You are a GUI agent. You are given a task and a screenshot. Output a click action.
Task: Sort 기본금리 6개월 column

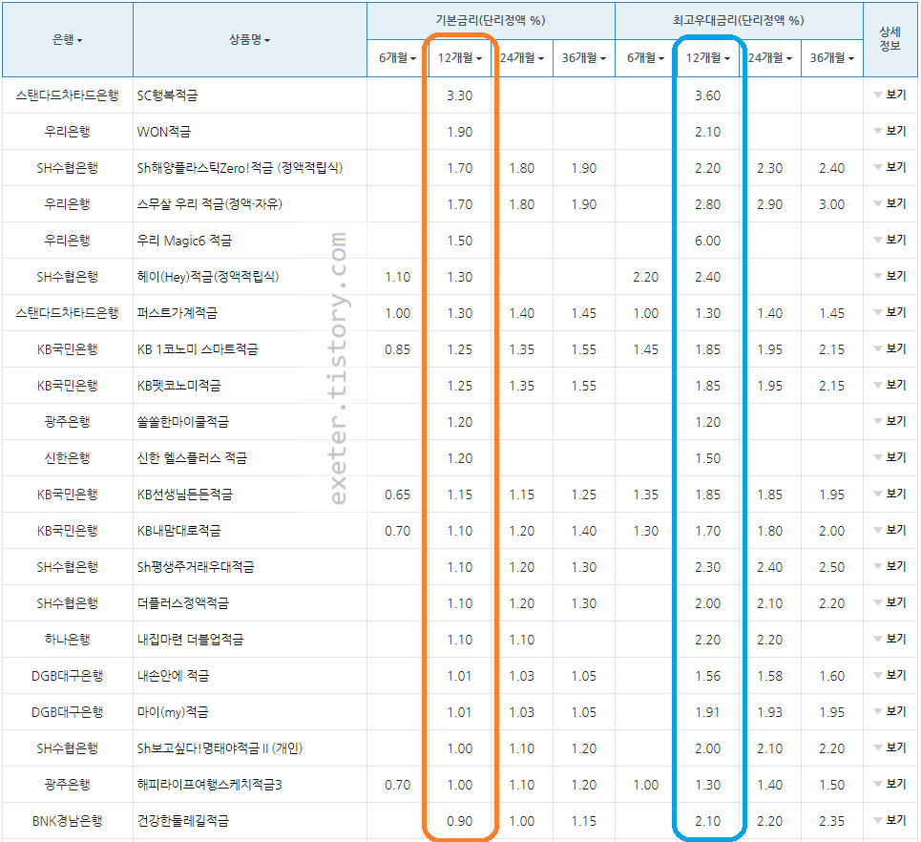pyautogui.click(x=398, y=57)
